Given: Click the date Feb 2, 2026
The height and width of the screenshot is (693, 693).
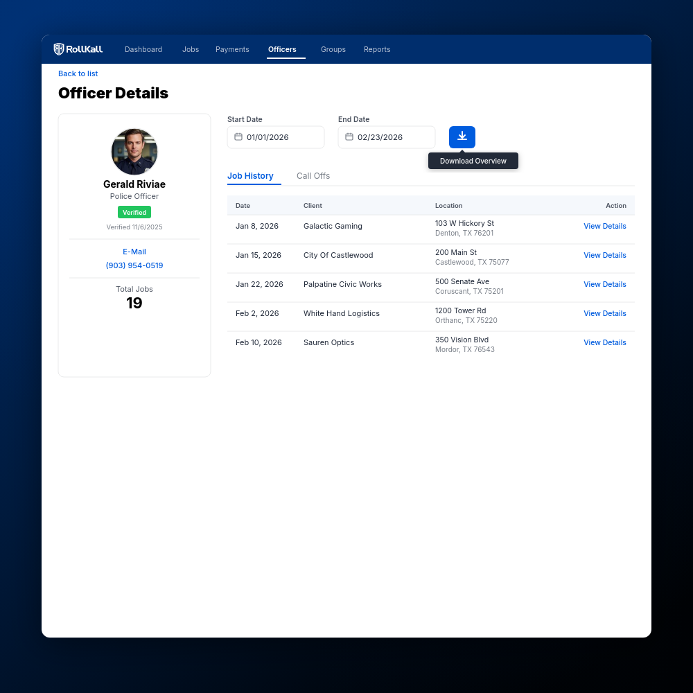Looking at the screenshot, I should pyautogui.click(x=257, y=313).
